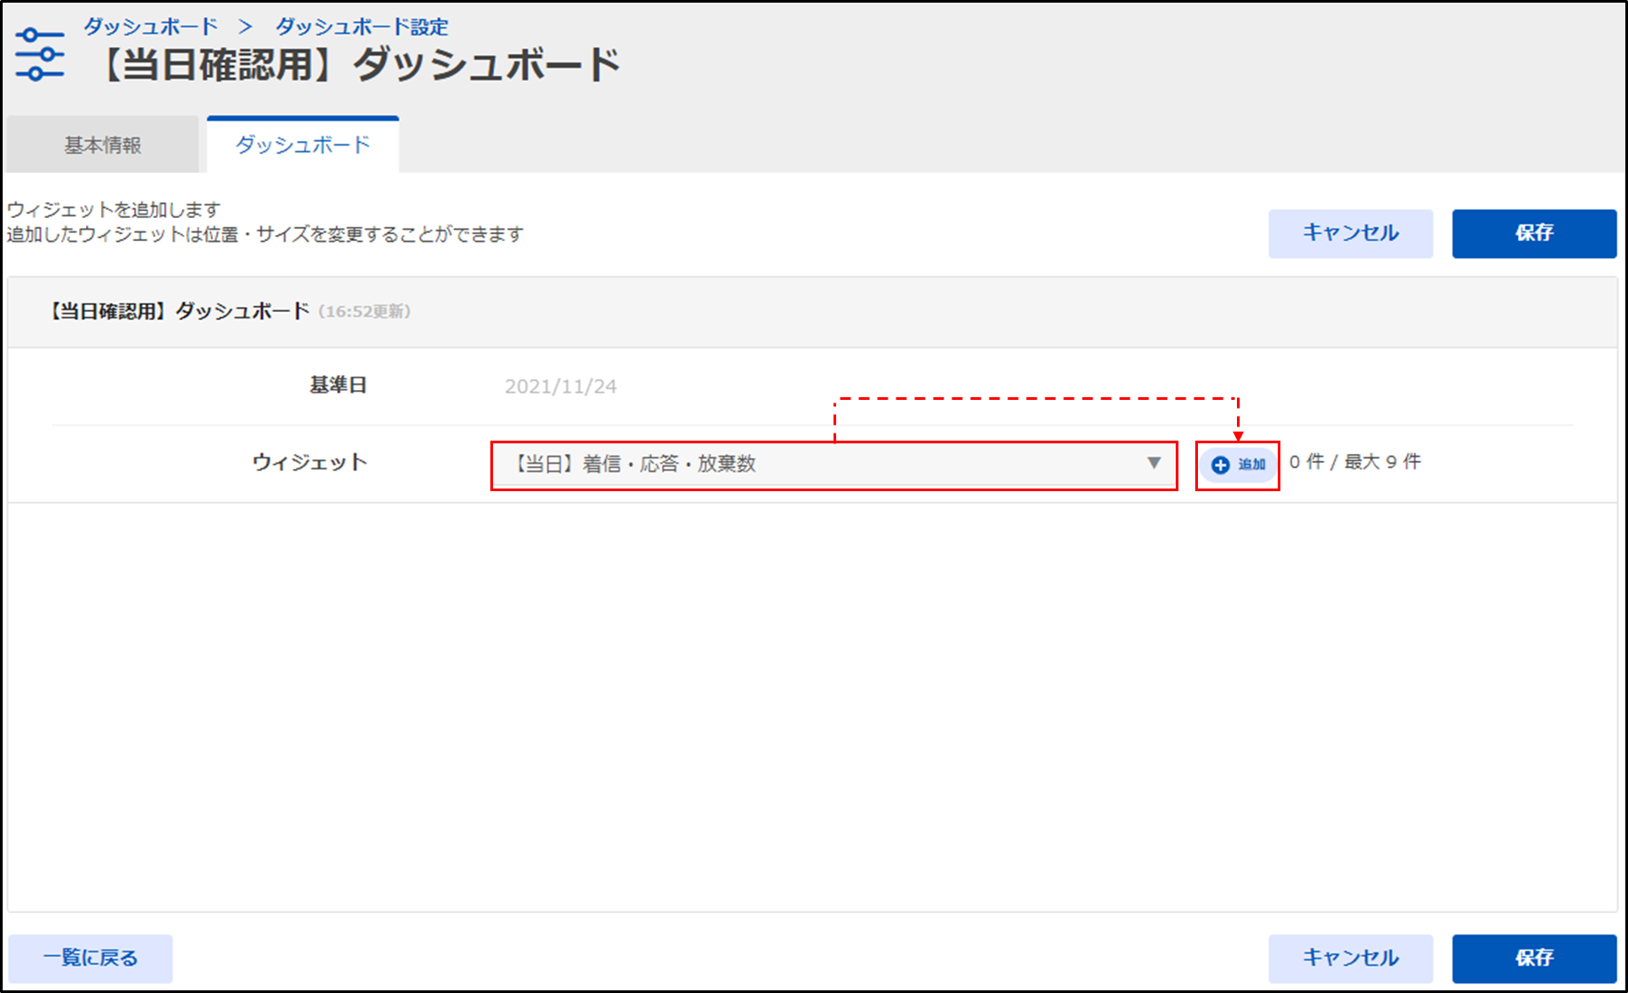
Task: Click the ダッシュボード設定 breadcrumb
Action: tap(362, 27)
